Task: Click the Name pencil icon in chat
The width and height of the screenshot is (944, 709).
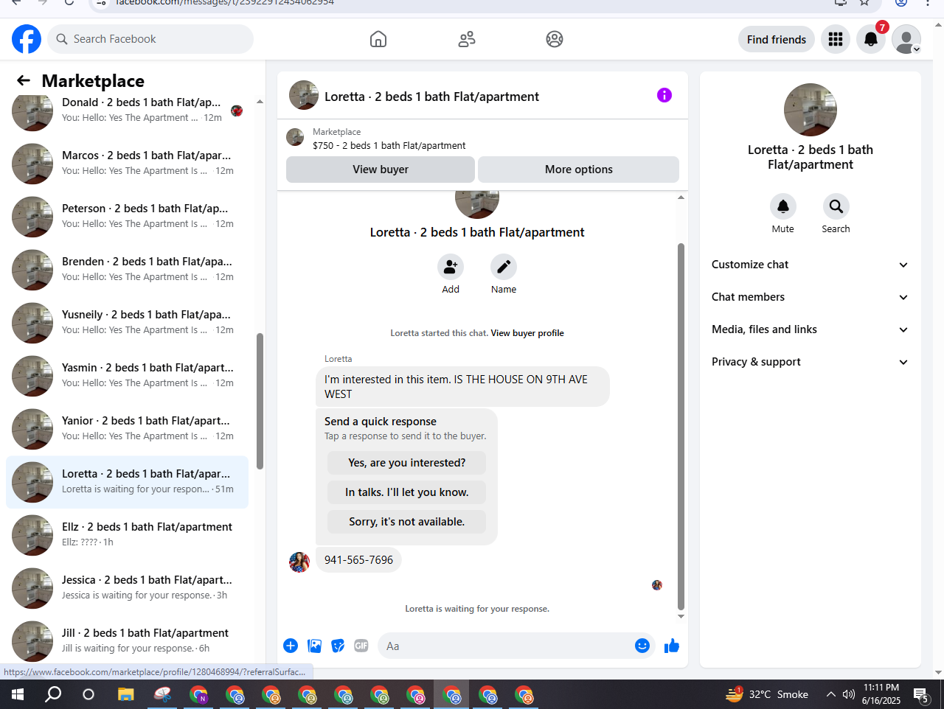Action: pyautogui.click(x=504, y=267)
